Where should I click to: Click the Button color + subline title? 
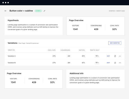coord(21,11)
